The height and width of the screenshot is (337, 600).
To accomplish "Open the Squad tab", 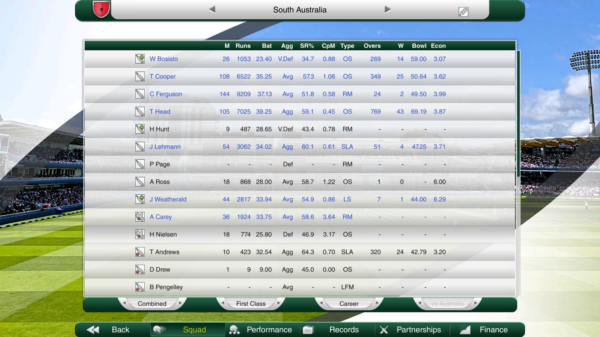I will pos(188,330).
